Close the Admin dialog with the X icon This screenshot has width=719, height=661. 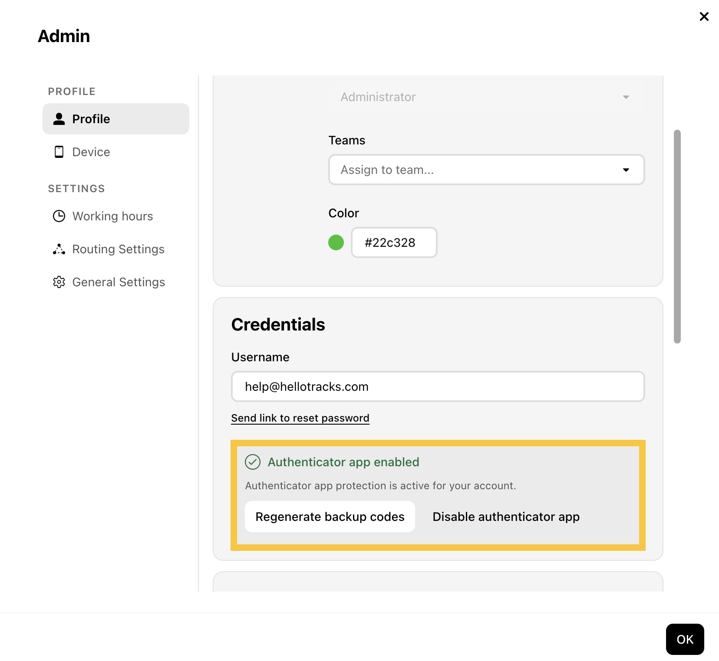[704, 16]
